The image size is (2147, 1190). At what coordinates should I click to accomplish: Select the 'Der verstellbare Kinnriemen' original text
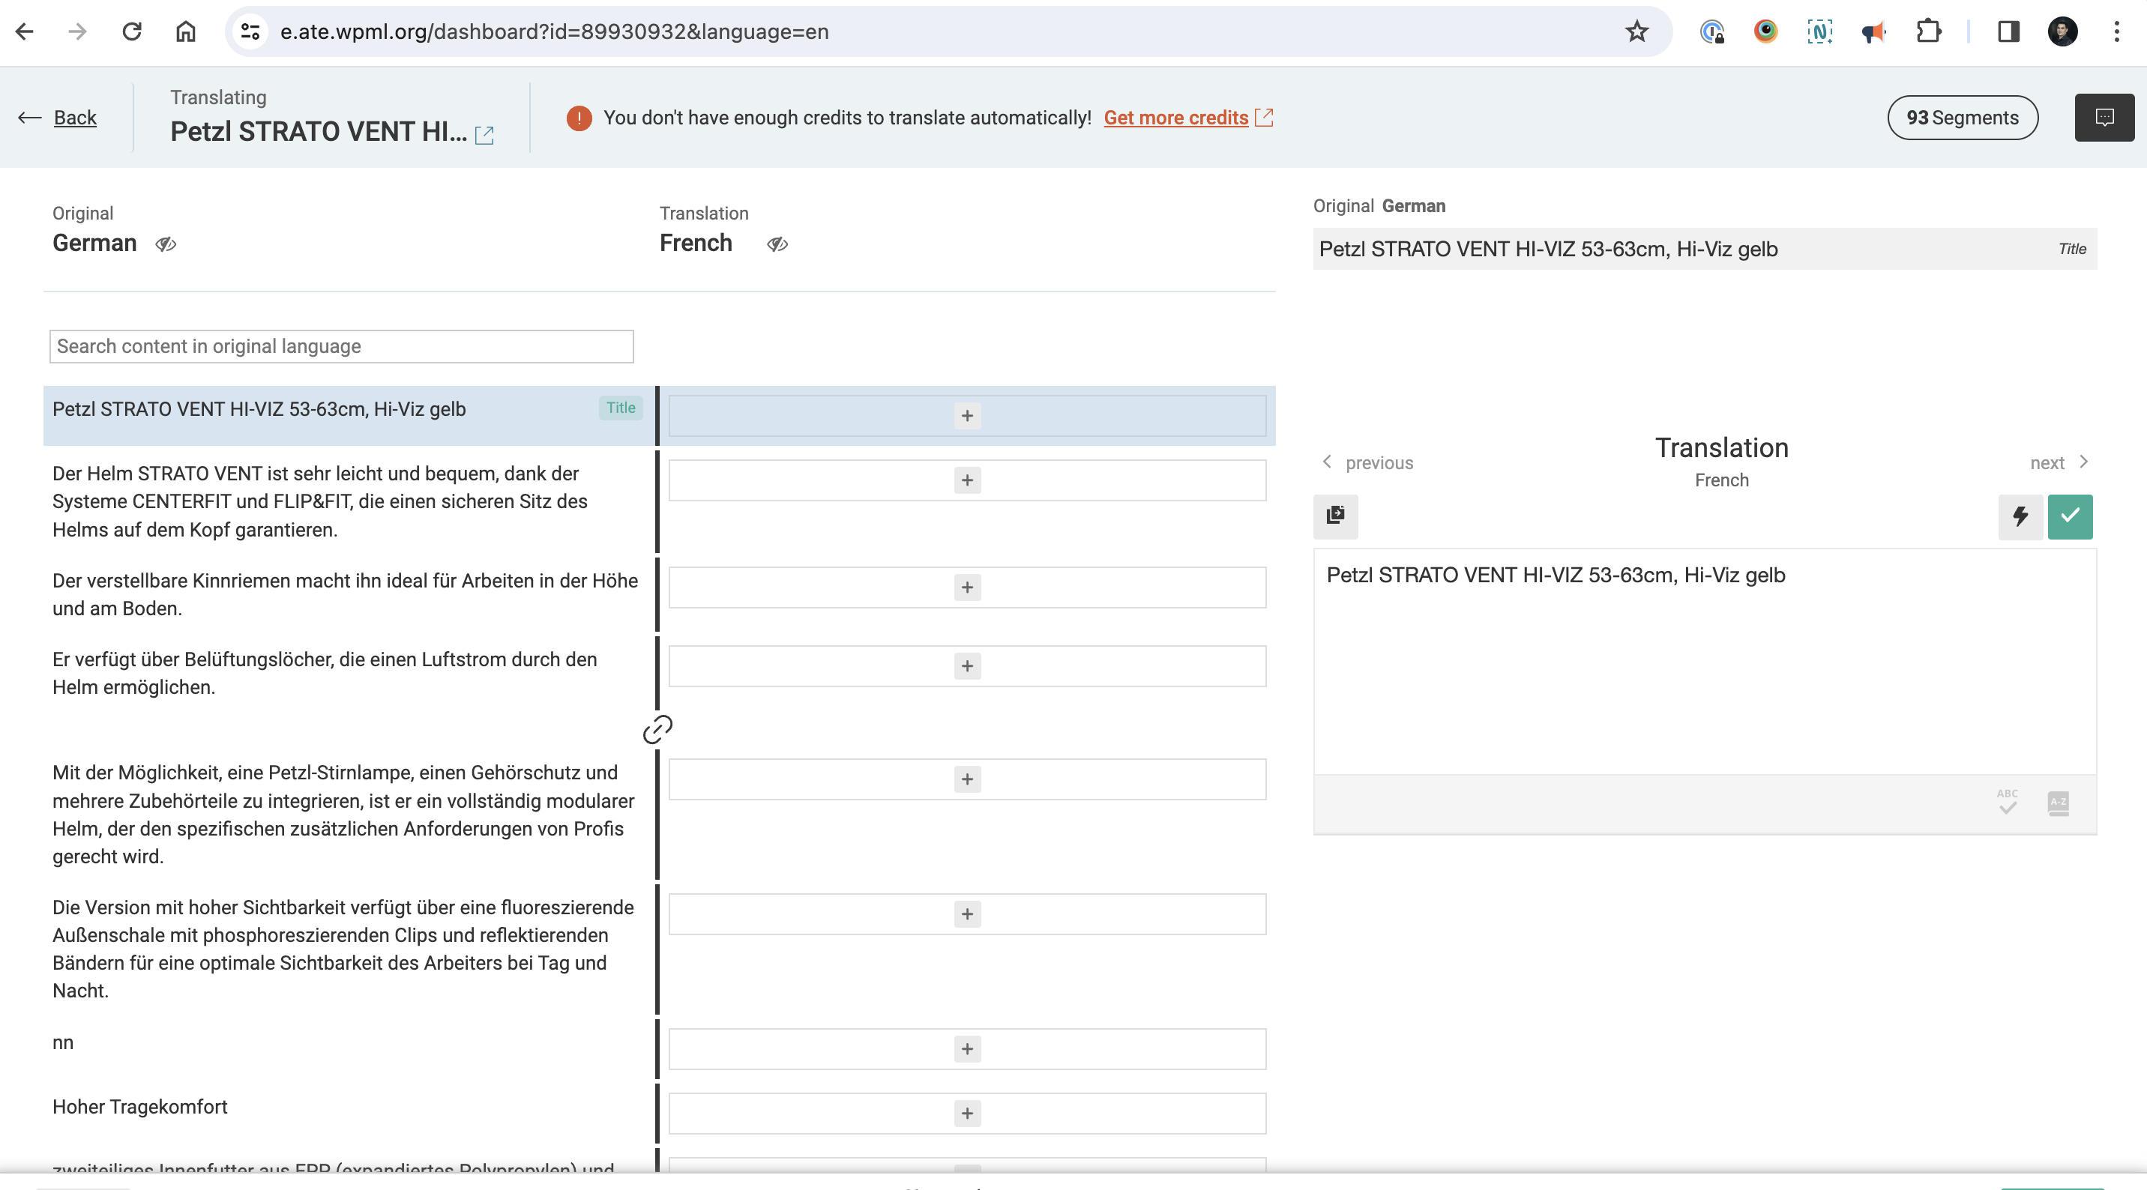click(345, 594)
